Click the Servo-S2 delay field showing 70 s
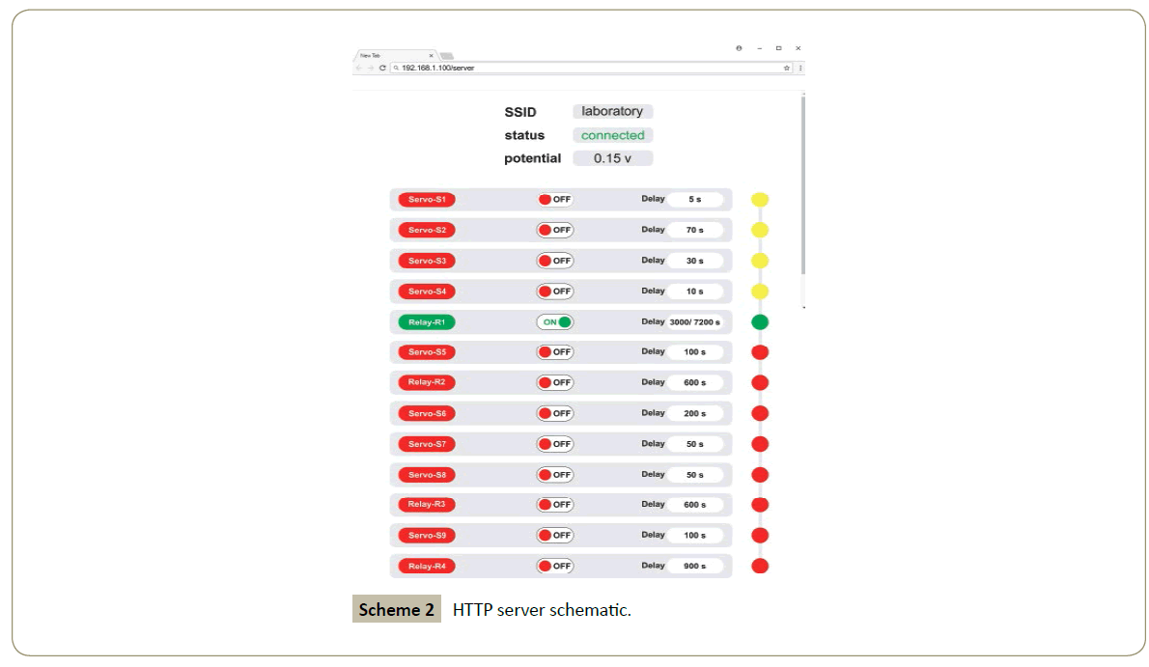Viewport: 1149px width, 667px height. coord(694,231)
